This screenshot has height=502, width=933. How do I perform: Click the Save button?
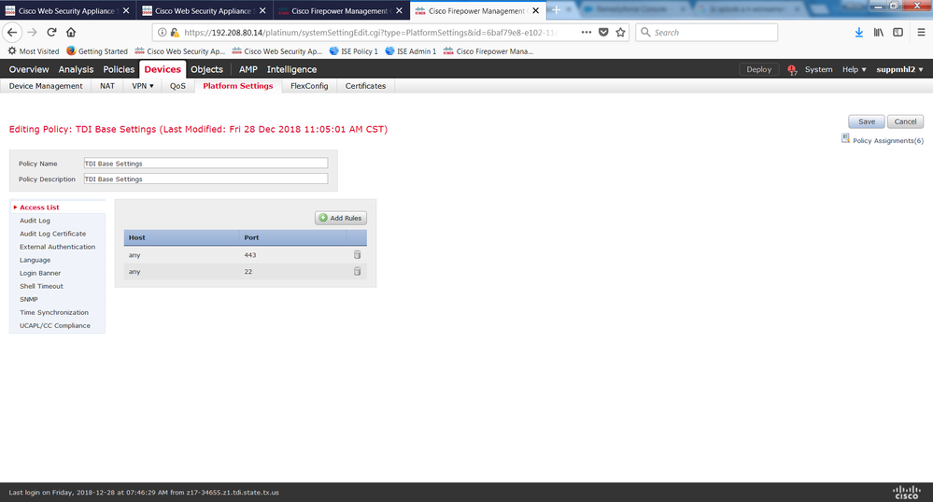click(x=867, y=122)
